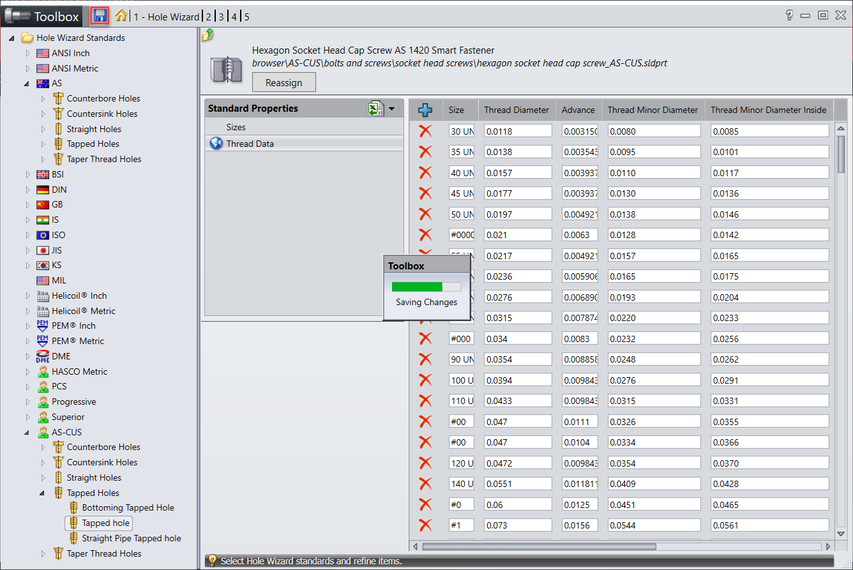Select Thread Data in Standard Properties
This screenshot has height=570, width=853.
250,144
